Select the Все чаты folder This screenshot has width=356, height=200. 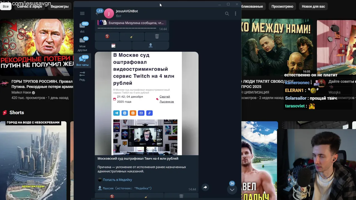pos(82,61)
